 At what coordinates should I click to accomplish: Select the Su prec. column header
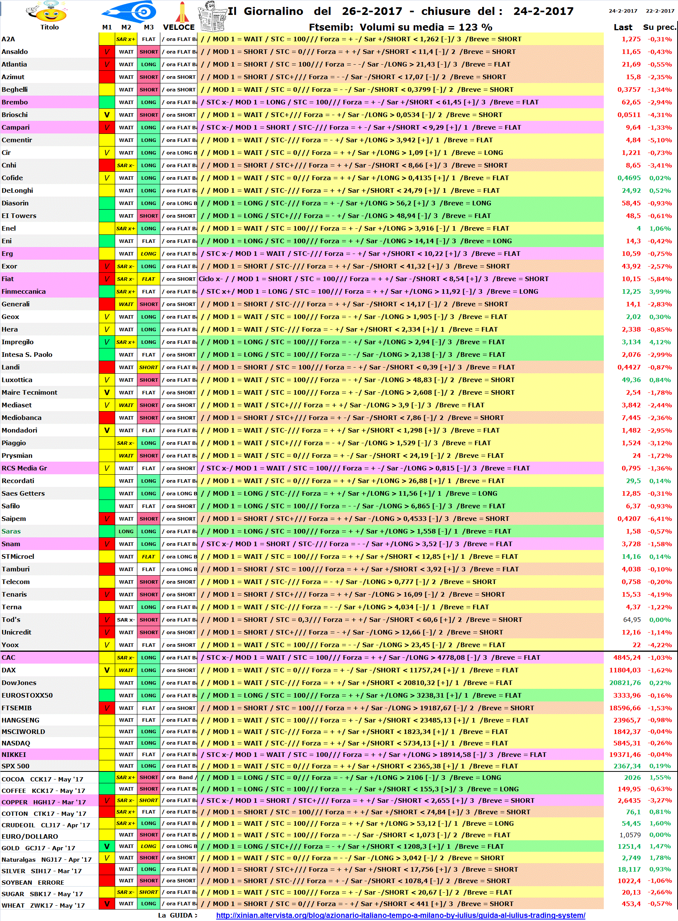coord(659,27)
